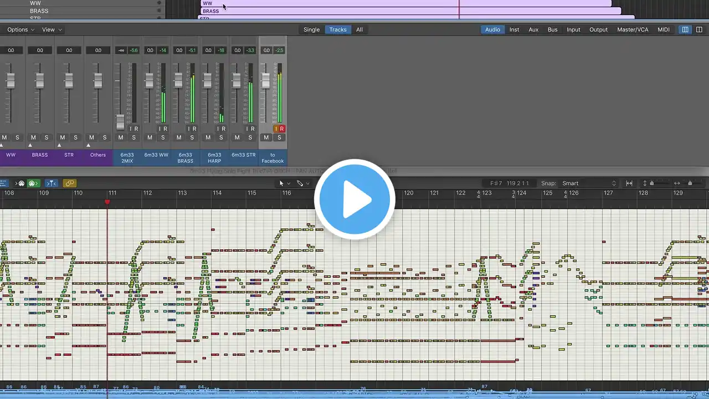
Task: Filter mixer by MIDI channels
Action: click(x=664, y=29)
